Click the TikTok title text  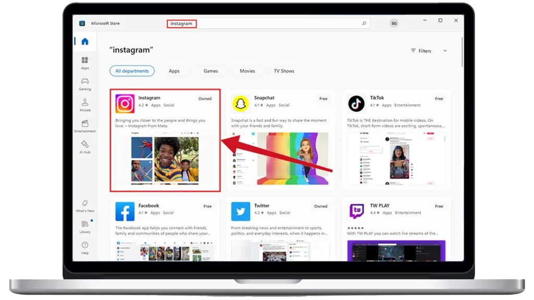377,97
